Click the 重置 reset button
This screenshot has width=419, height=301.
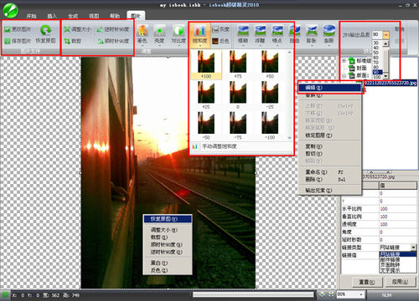(x=367, y=282)
